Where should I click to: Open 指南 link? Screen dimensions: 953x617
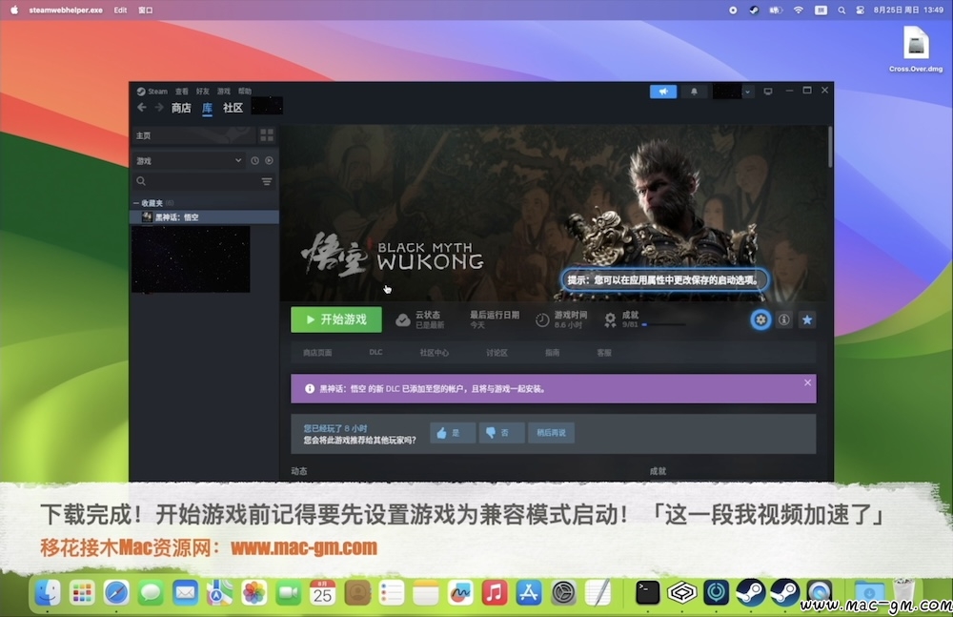click(x=552, y=353)
